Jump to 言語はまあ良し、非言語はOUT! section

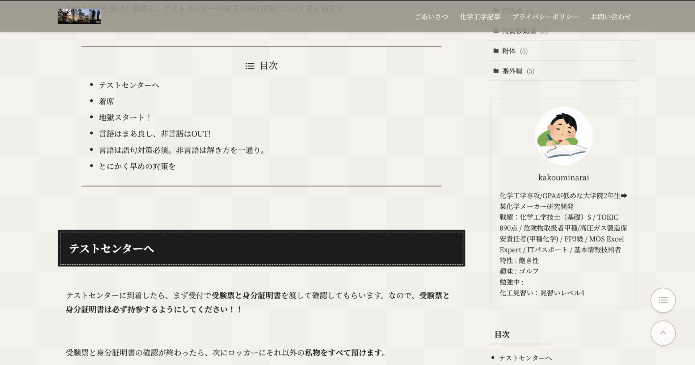tap(155, 134)
